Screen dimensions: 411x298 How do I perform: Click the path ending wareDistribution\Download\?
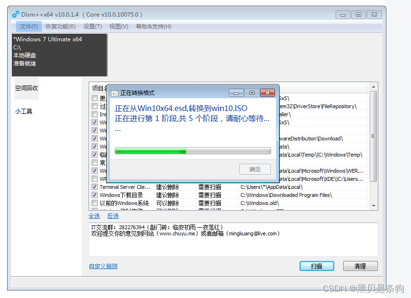311,139
